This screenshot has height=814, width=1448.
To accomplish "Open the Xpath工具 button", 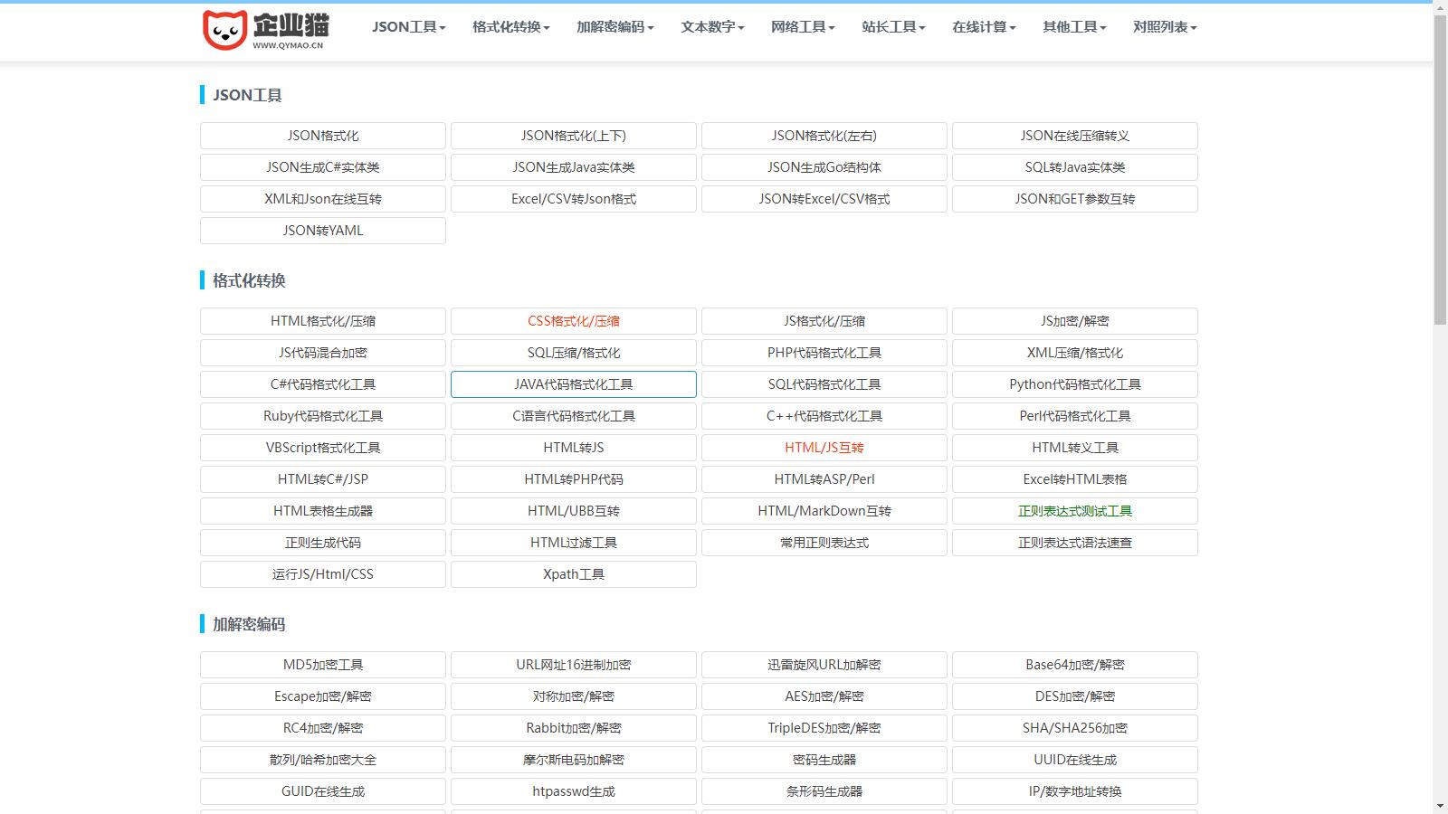I will [574, 574].
